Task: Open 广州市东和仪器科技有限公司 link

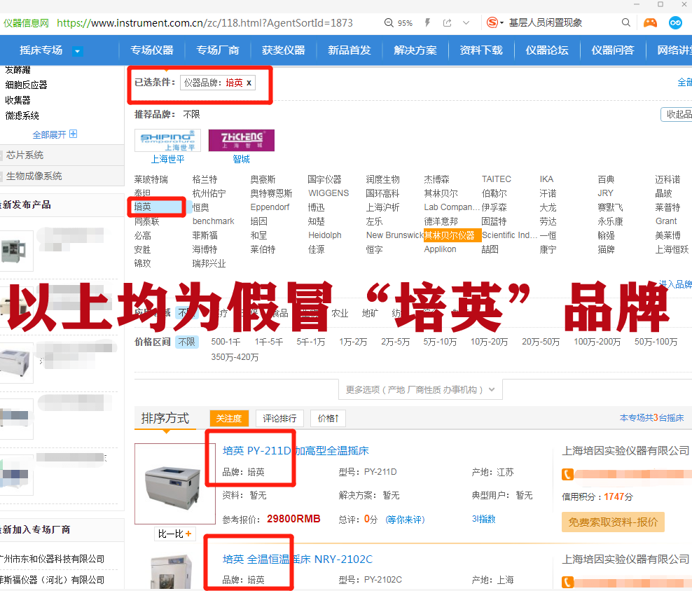Action: (x=52, y=559)
